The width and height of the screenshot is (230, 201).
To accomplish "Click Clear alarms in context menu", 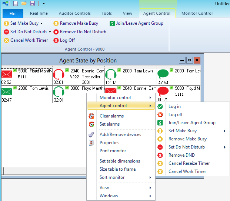I will 111,116.
